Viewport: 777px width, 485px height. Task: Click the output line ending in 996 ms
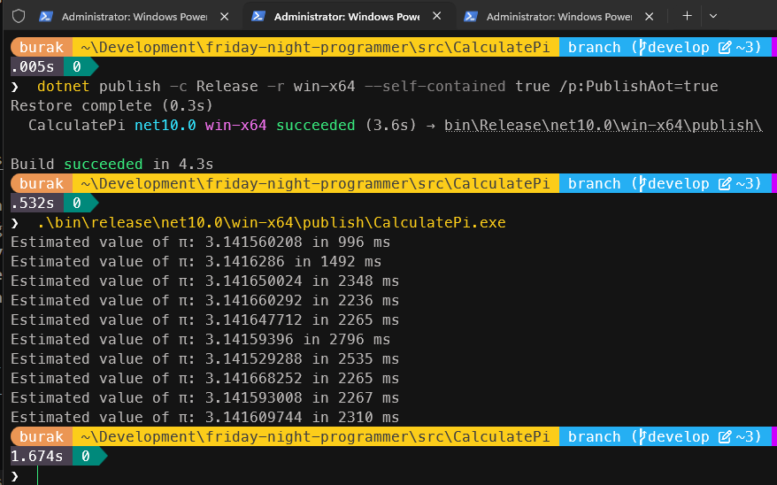click(200, 242)
